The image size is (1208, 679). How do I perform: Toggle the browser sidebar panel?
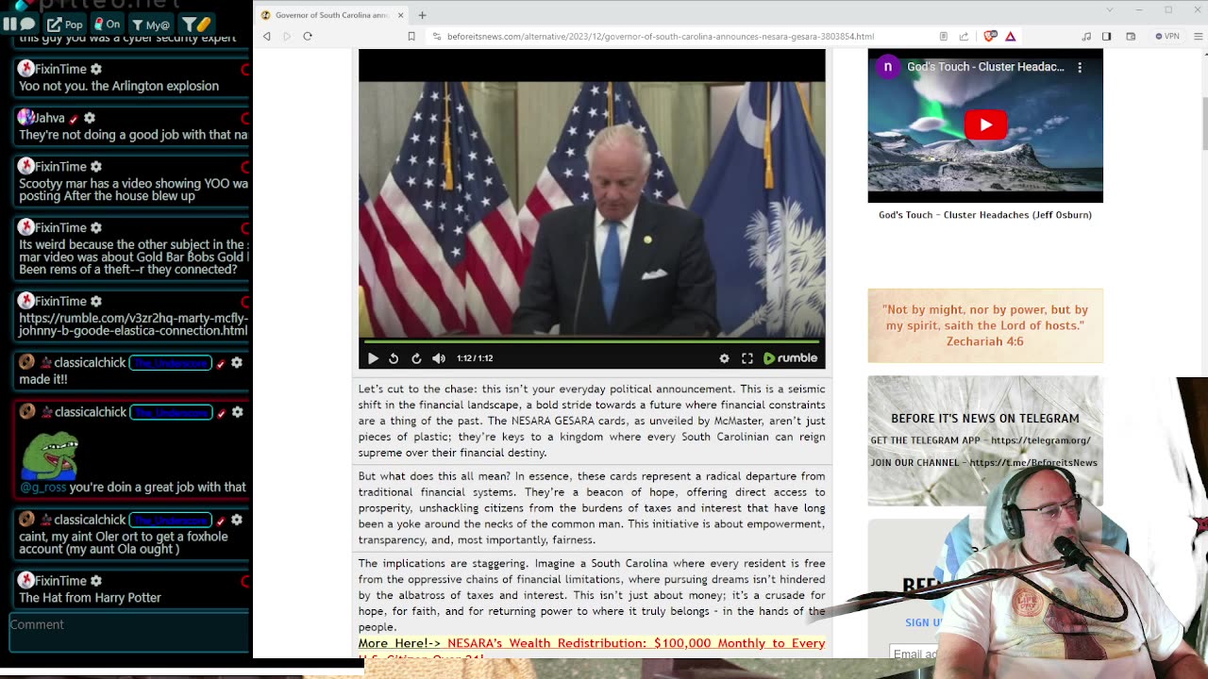1106,36
